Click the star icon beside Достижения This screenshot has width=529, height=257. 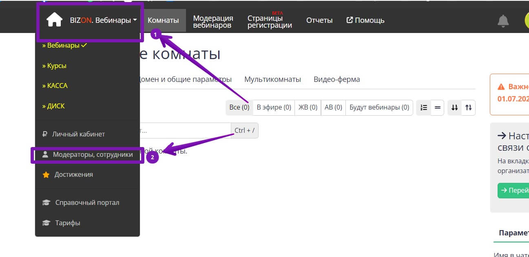pyautogui.click(x=46, y=174)
